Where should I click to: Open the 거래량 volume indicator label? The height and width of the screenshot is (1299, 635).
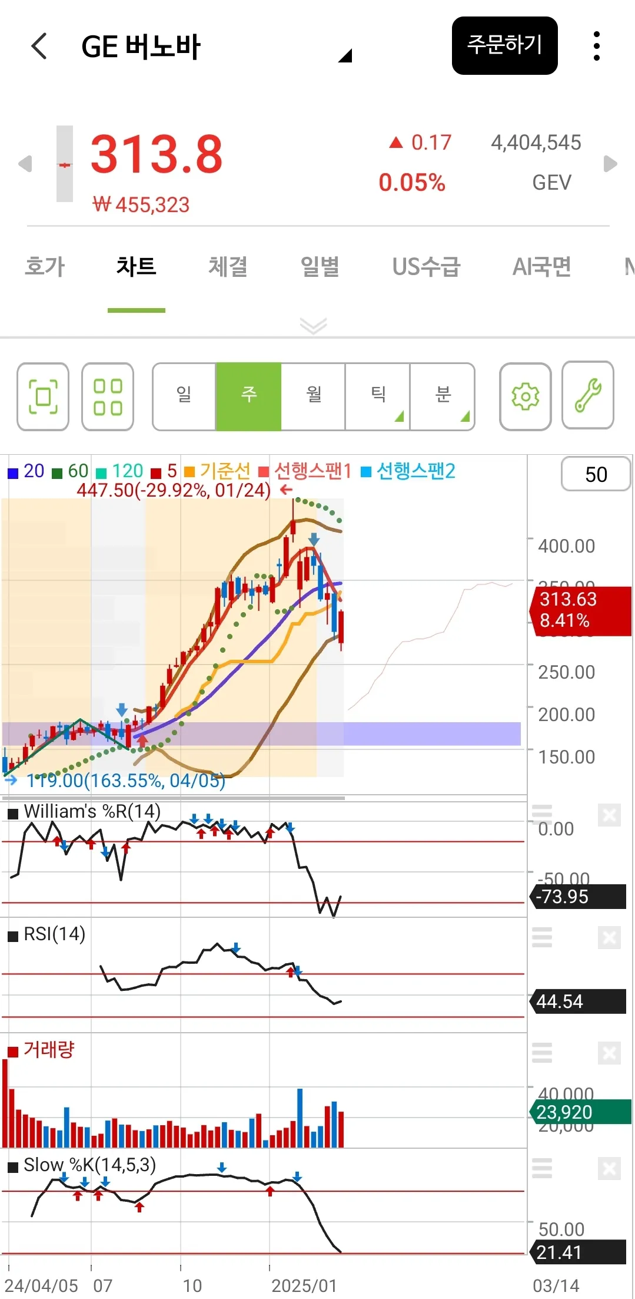click(49, 1050)
